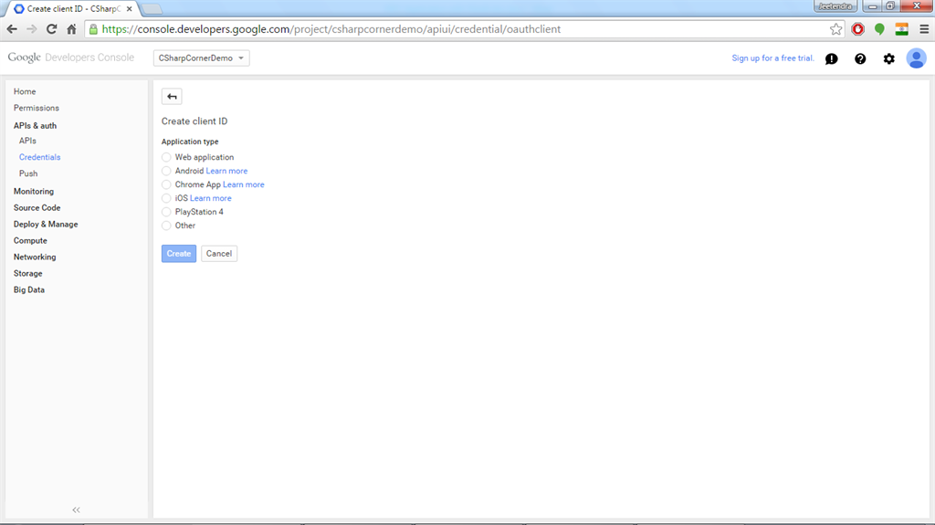Open the user account avatar

tap(916, 58)
